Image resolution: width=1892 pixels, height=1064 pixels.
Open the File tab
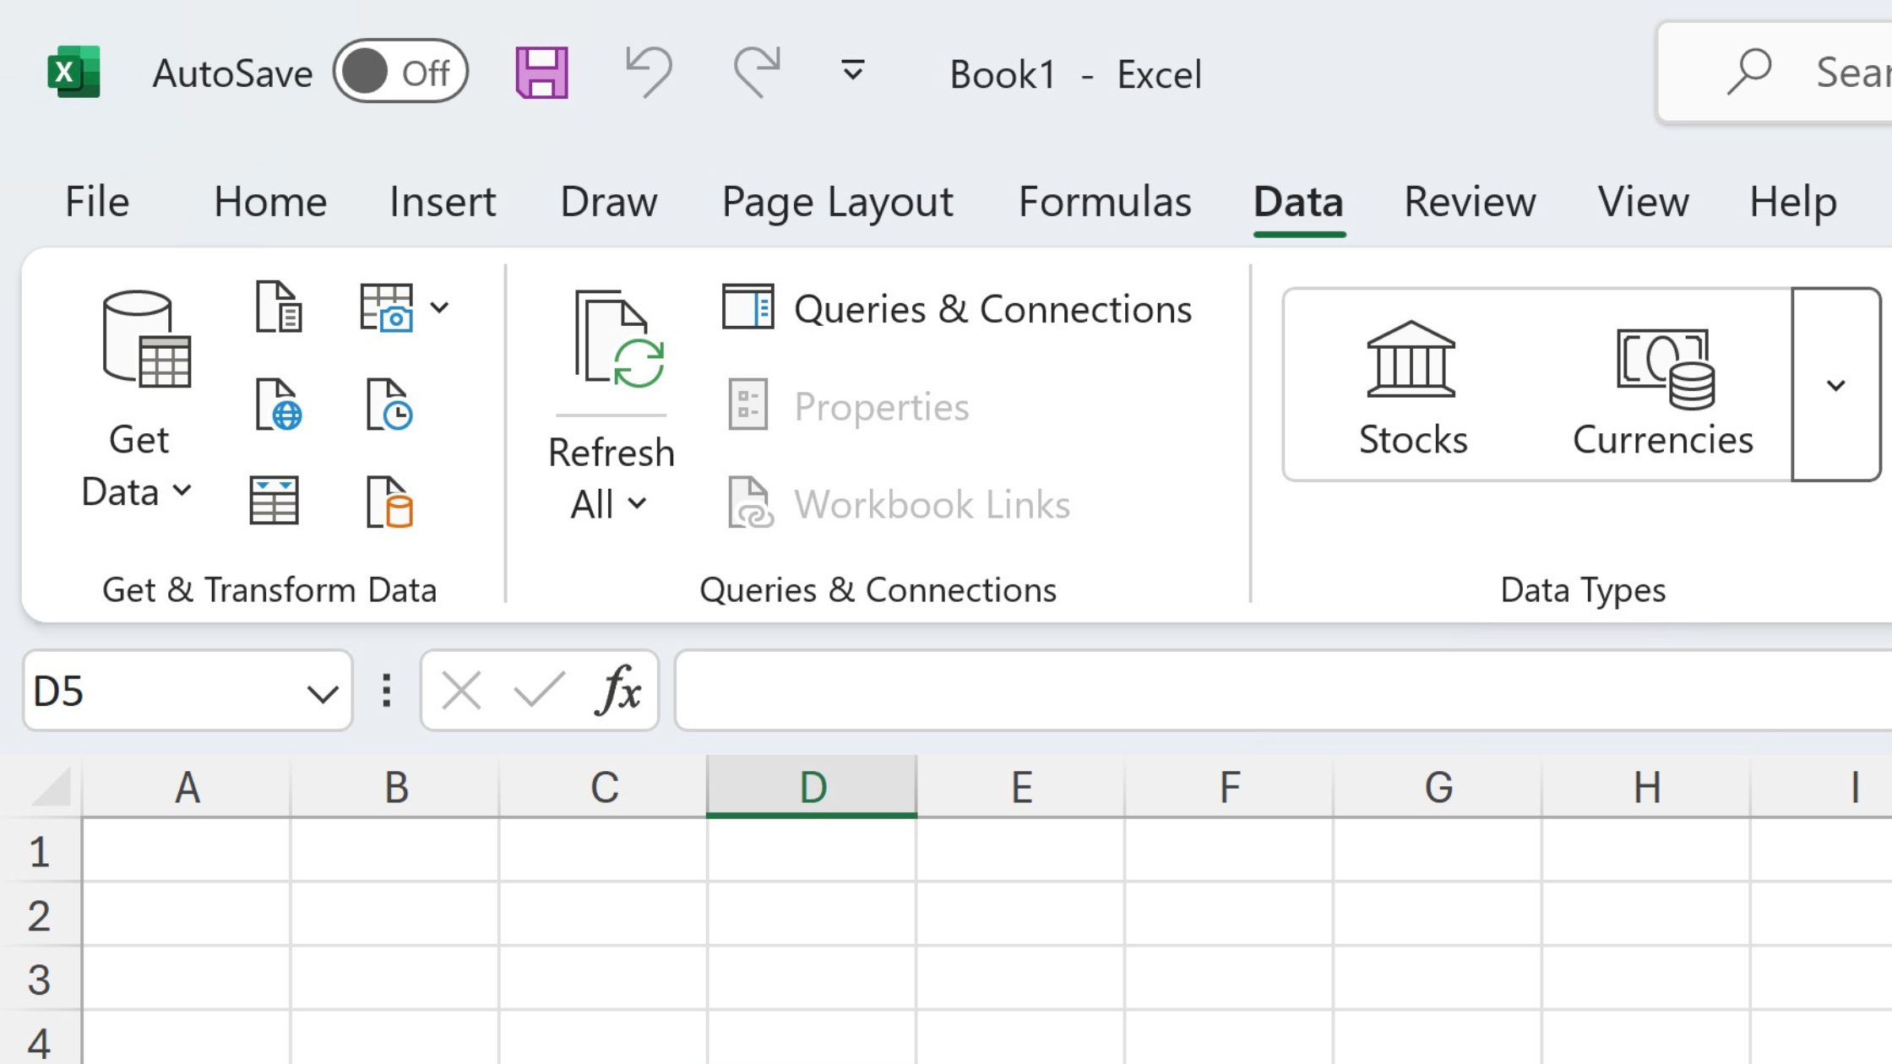tap(97, 202)
